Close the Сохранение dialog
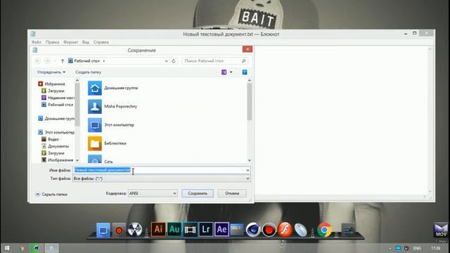Screen dimensions: 450x253 click(x=247, y=49)
